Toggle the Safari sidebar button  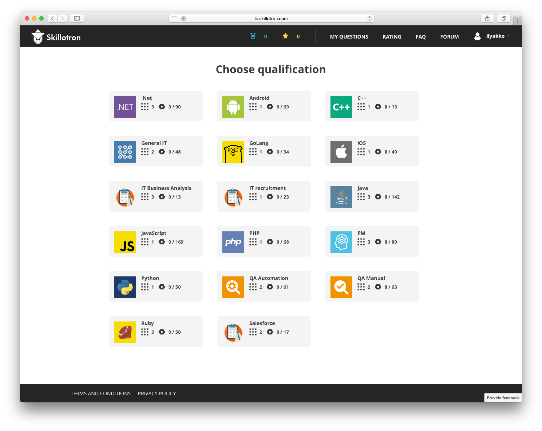tap(77, 18)
